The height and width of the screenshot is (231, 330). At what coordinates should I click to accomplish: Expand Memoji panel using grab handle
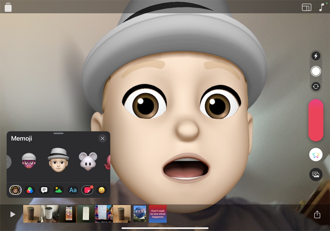click(58, 133)
